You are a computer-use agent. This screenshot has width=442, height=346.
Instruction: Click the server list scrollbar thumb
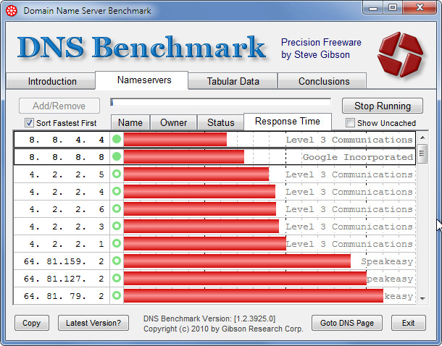tap(422, 153)
